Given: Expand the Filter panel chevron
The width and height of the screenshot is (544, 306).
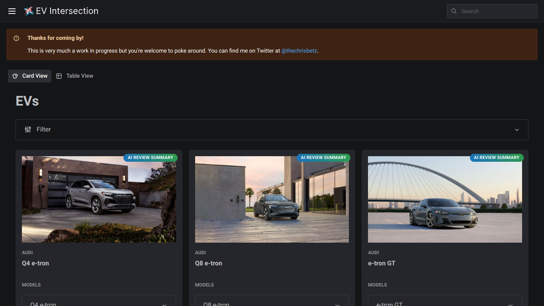Looking at the screenshot, I should pos(517,130).
